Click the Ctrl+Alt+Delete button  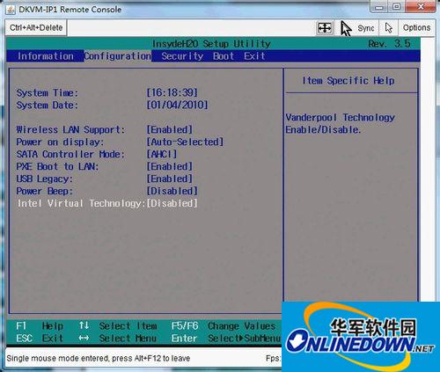pyautogui.click(x=36, y=28)
